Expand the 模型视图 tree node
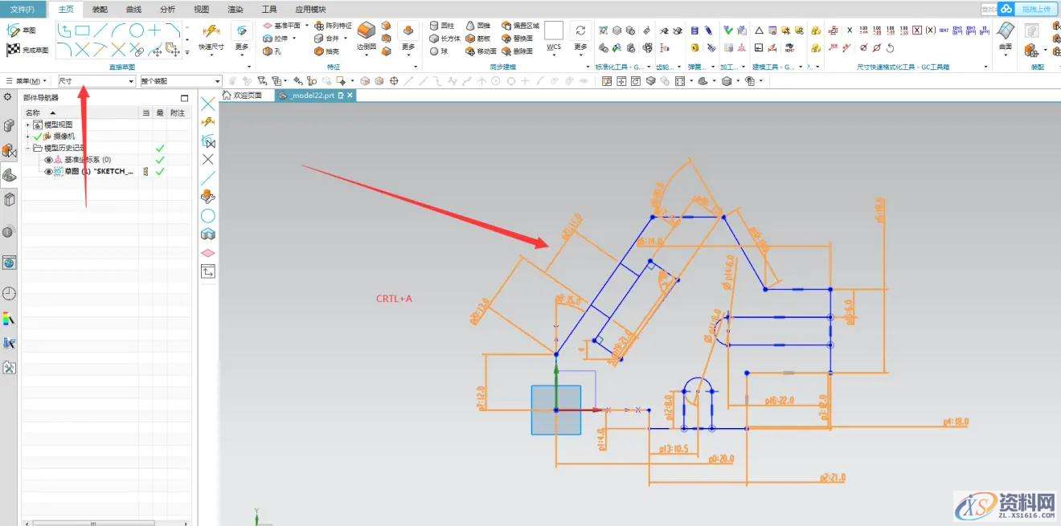 pyautogui.click(x=28, y=125)
